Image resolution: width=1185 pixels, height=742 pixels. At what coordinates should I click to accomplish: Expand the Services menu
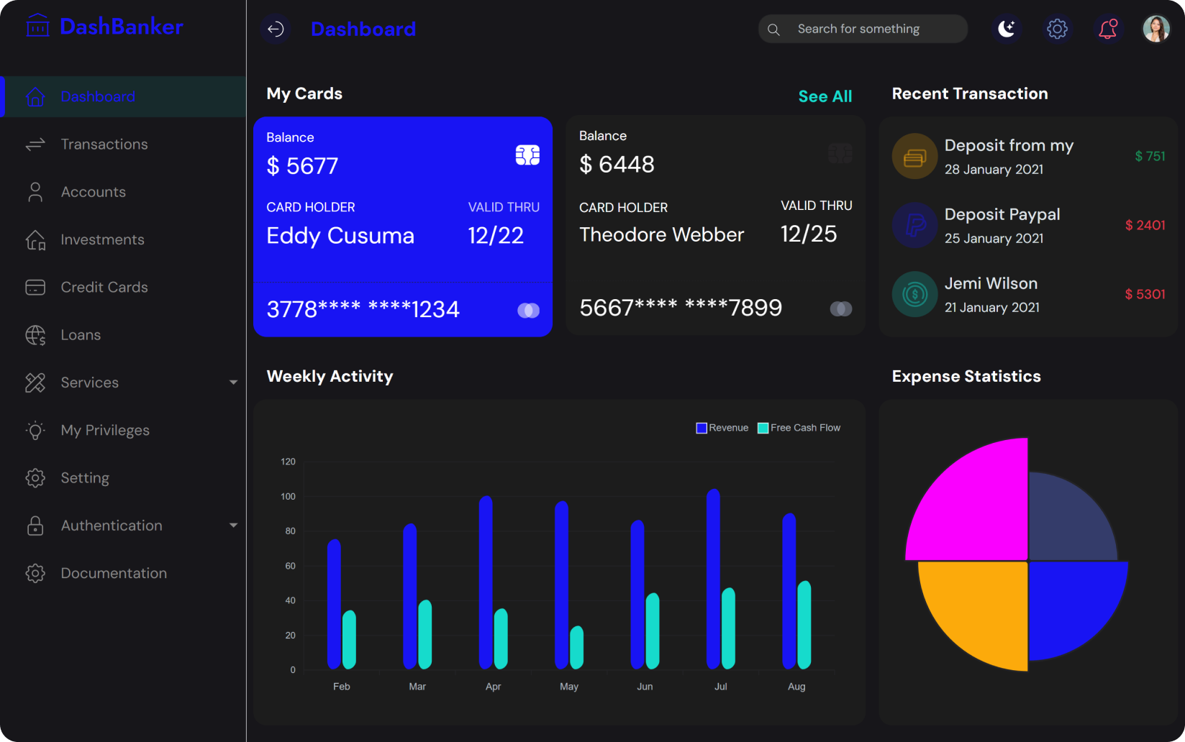233,383
